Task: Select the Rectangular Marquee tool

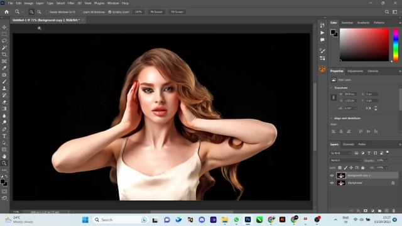Action: point(4,34)
